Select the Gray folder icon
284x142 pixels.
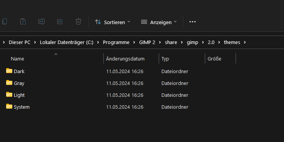(x=9, y=83)
